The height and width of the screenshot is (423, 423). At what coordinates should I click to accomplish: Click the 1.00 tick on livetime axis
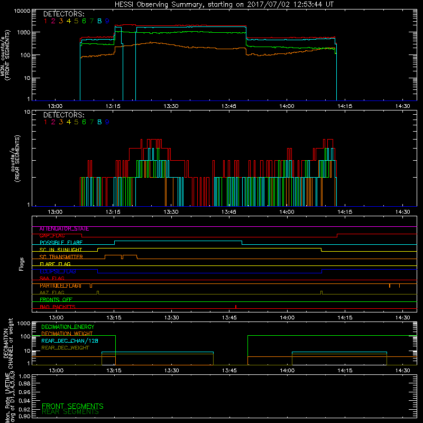click(x=24, y=376)
